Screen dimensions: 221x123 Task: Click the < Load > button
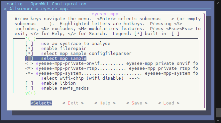[169, 103]
